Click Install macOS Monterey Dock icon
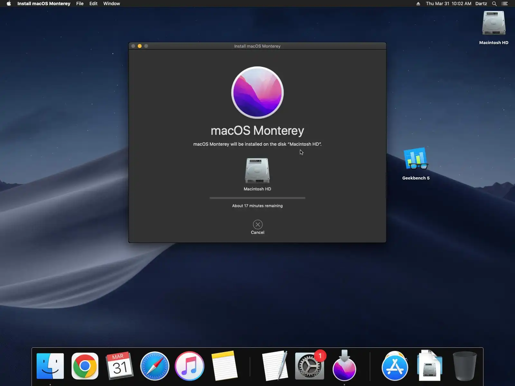515x386 pixels. click(344, 365)
